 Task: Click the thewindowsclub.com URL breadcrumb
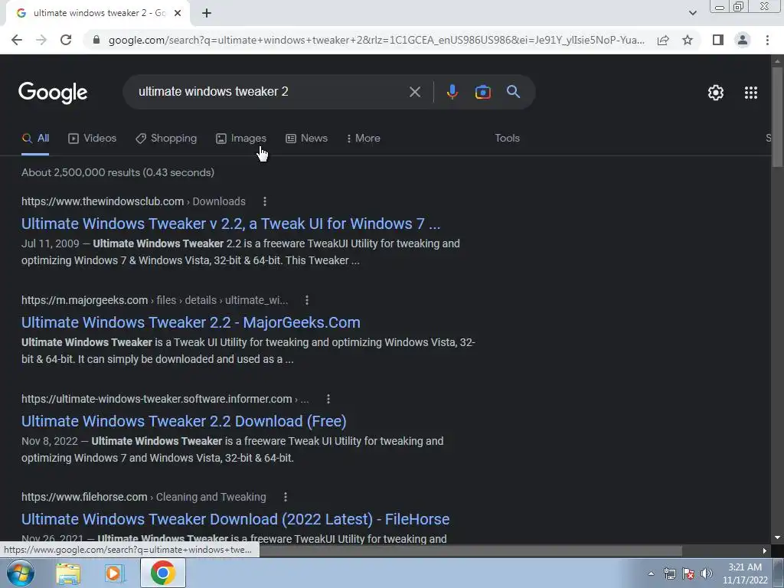coord(133,201)
